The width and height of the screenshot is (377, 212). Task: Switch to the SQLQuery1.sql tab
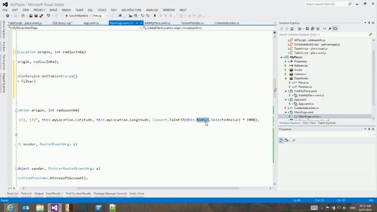[x=62, y=23]
